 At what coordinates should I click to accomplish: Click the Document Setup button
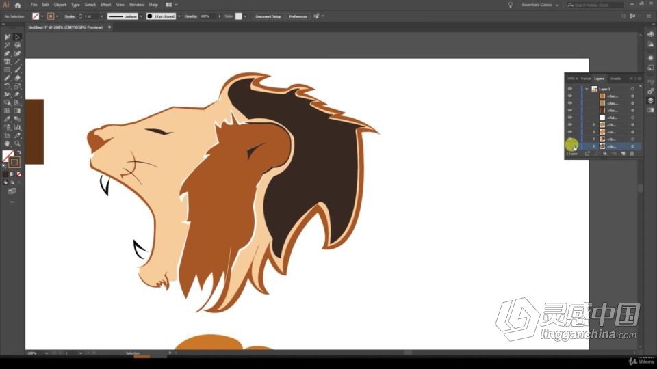[268, 16]
